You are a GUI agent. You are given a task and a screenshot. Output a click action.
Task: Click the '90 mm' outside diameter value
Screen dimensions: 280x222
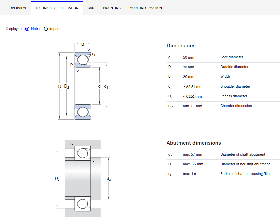[x=188, y=67]
